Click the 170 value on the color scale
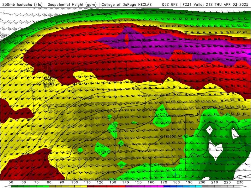The height and width of the screenshot is (188, 251). [x=164, y=182]
